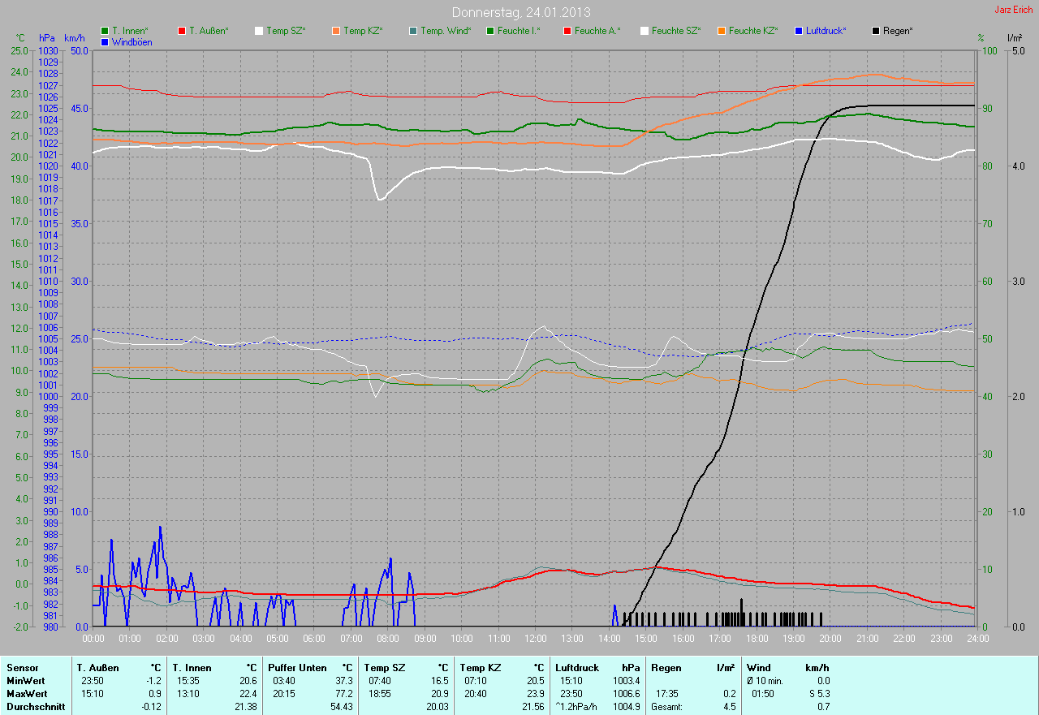The height and width of the screenshot is (715, 1039).
Task: Click the red Jarz Erich author label
Action: click(x=1014, y=10)
